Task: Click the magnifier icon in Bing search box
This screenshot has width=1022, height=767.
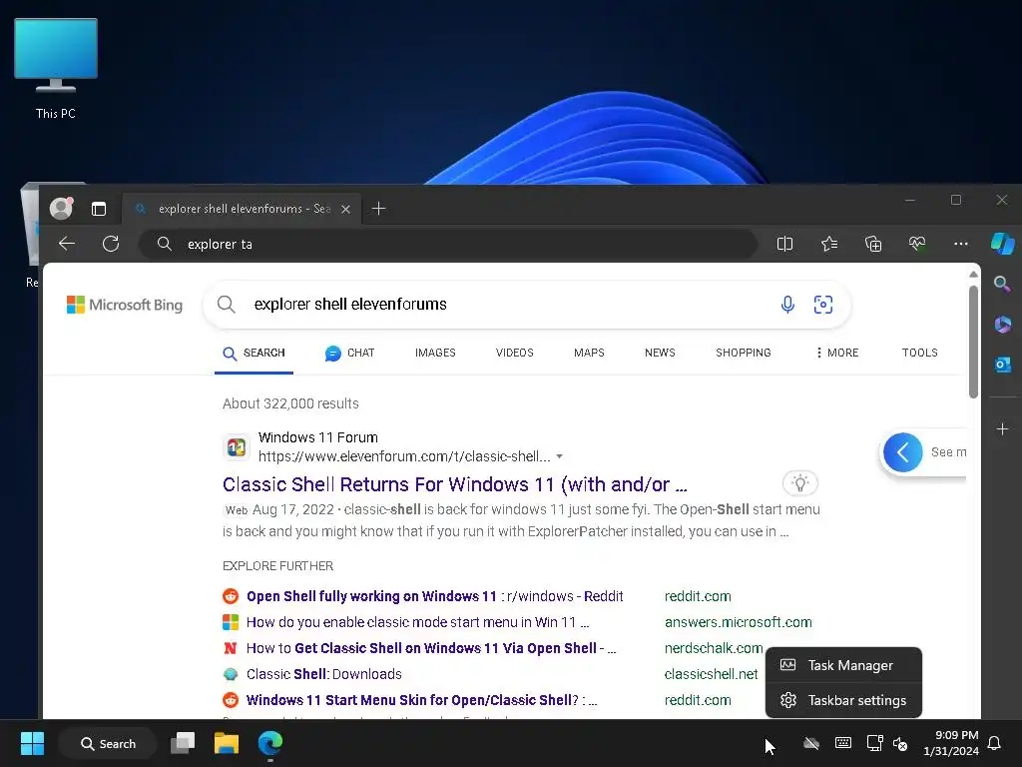Action: point(227,304)
